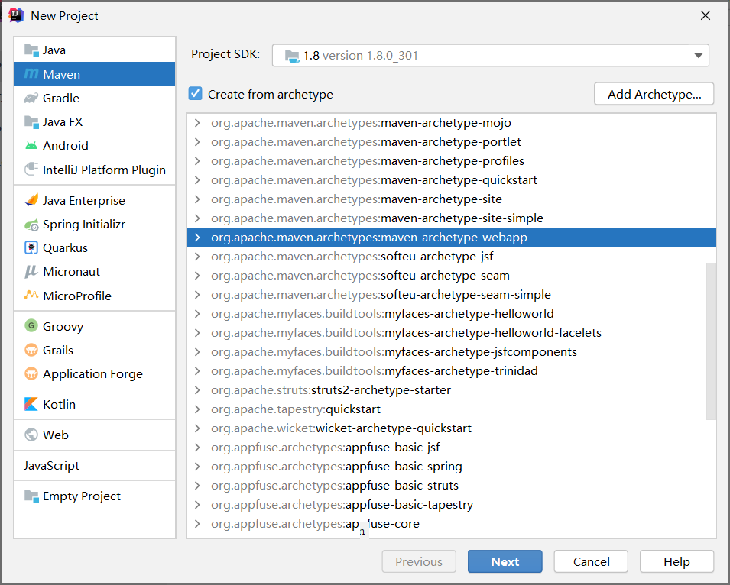Click the Application Forge icon
This screenshot has height=585, width=730.
pyautogui.click(x=31, y=373)
